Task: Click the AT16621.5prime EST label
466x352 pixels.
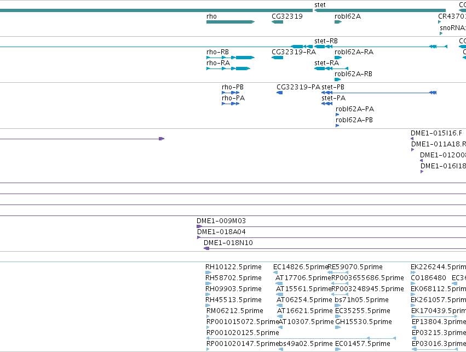Action: [x=305, y=311]
